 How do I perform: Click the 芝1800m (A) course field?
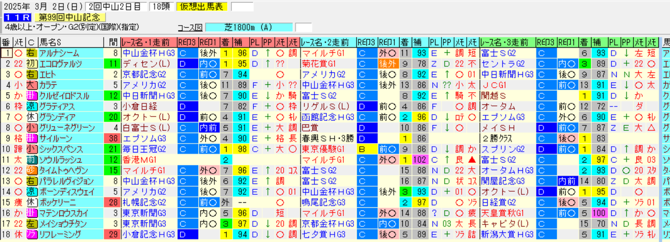[250, 27]
